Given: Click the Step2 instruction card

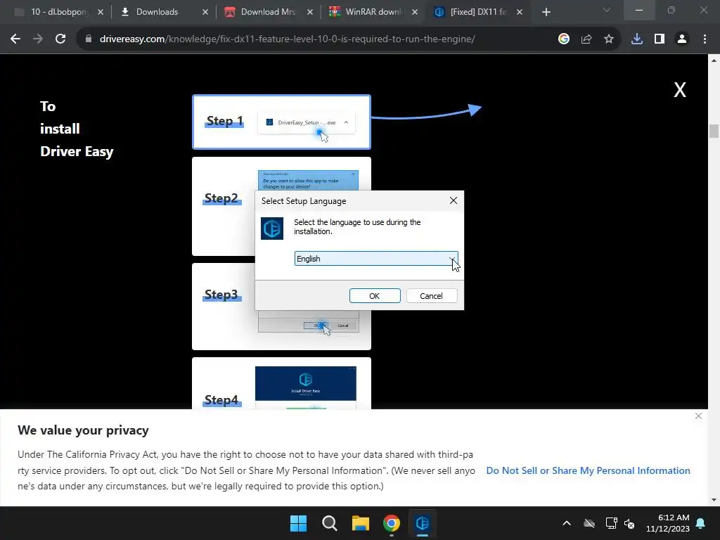Looking at the screenshot, I should coord(223,206).
